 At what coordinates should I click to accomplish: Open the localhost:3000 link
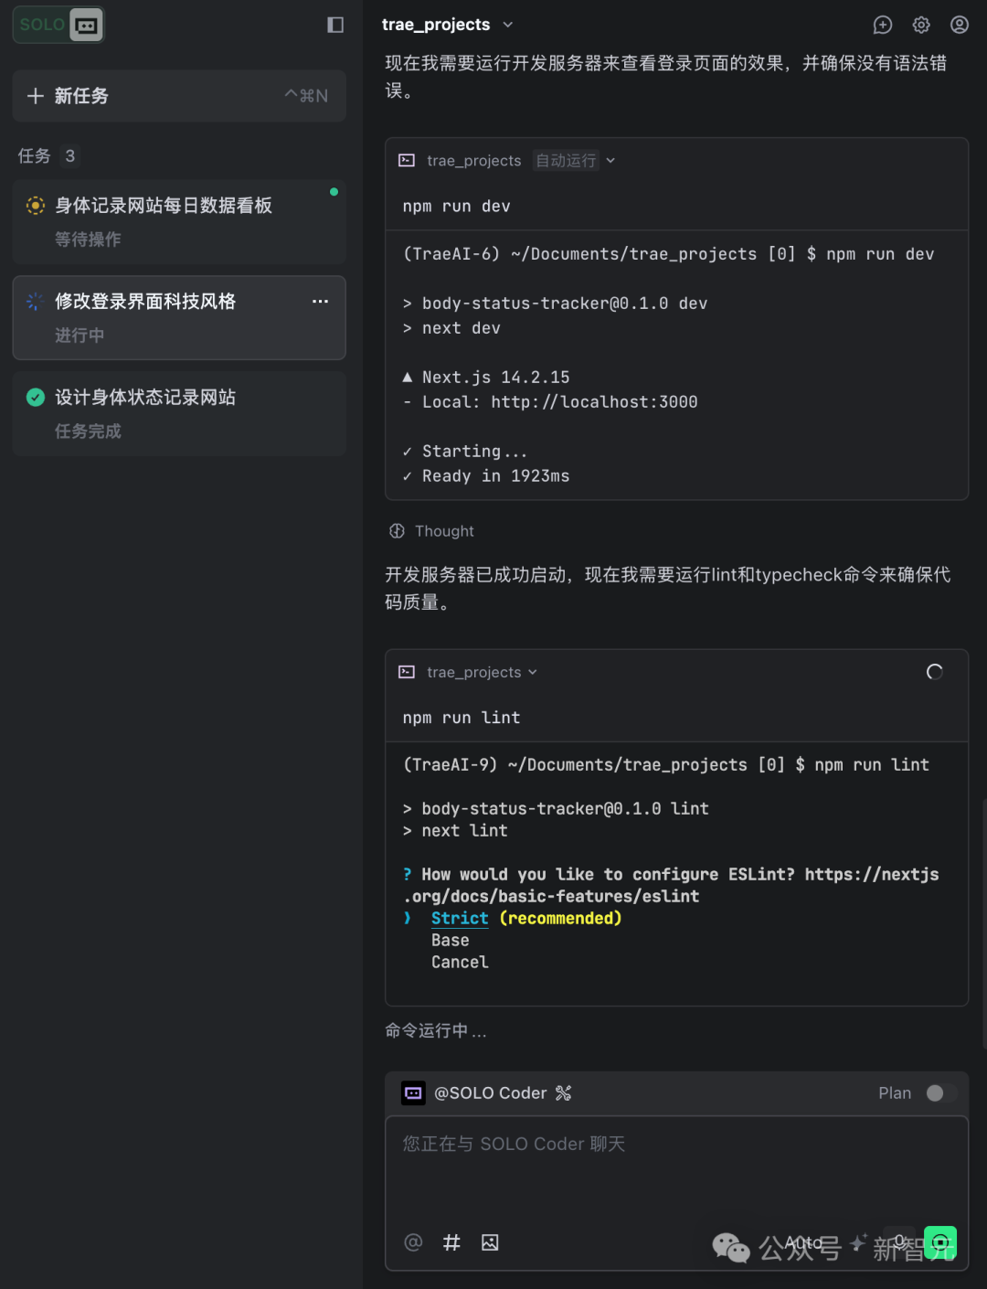[x=593, y=401]
